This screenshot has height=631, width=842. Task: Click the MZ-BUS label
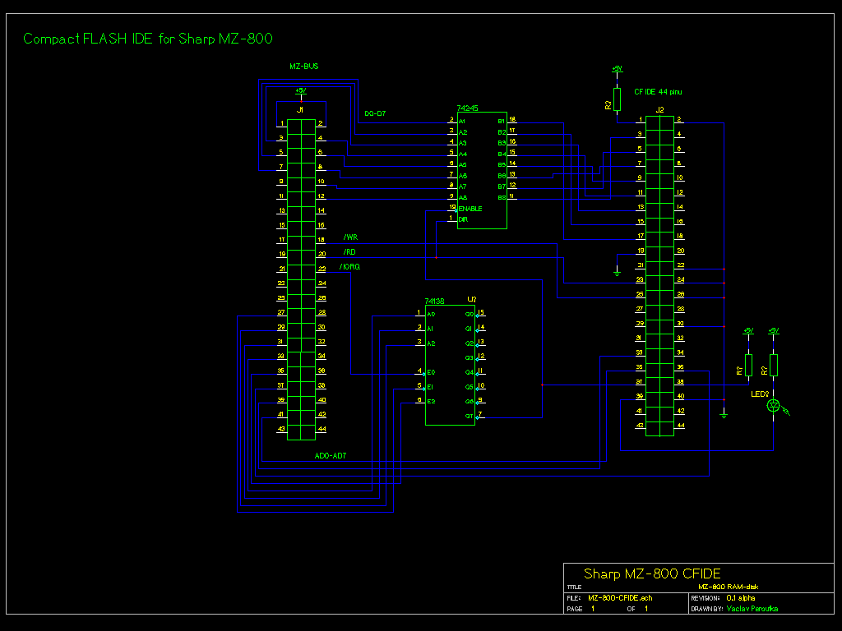[x=304, y=66]
